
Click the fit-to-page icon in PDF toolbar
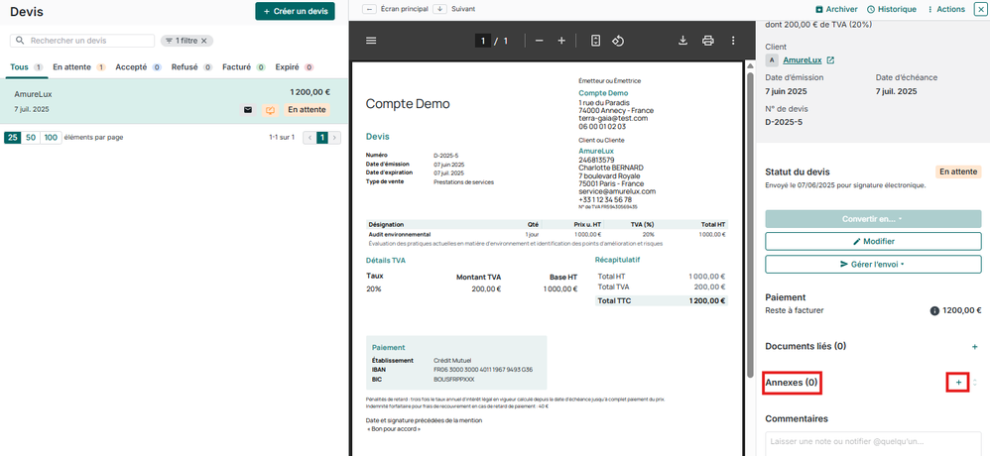(595, 41)
